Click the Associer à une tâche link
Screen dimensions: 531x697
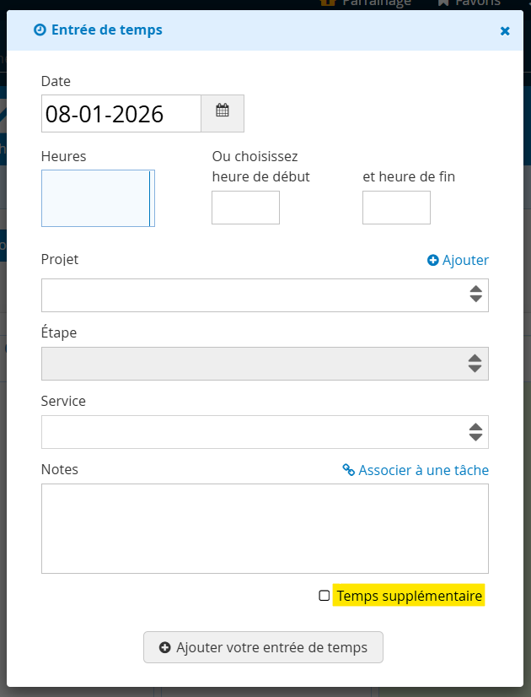(x=421, y=470)
